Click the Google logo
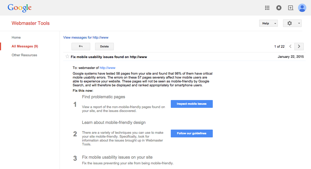The width and height of the screenshot is (311, 169). click(20, 8)
